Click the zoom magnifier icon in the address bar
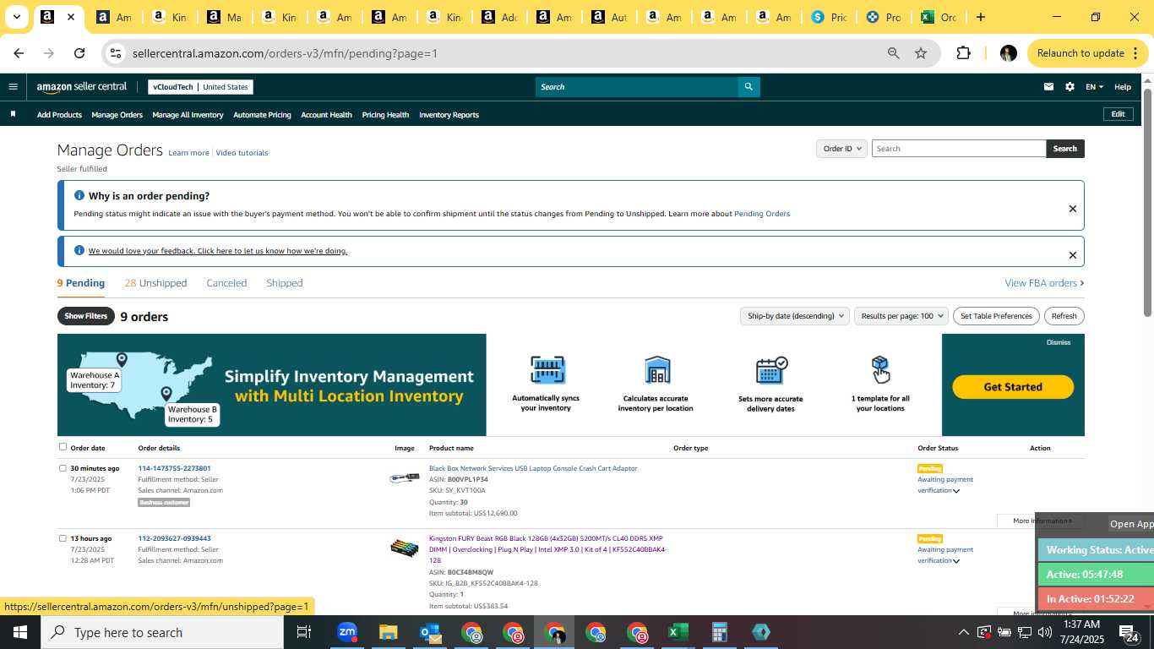Viewport: 1154px width, 649px height. [893, 53]
